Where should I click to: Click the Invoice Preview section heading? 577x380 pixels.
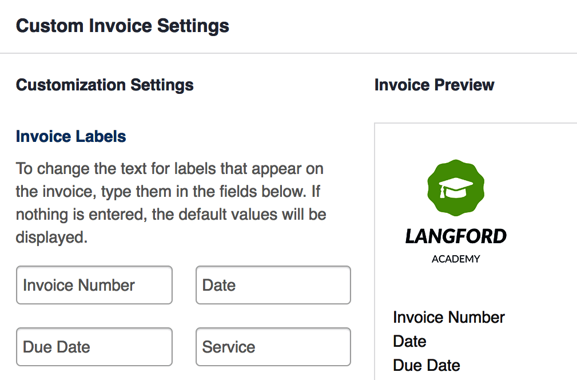coord(434,85)
